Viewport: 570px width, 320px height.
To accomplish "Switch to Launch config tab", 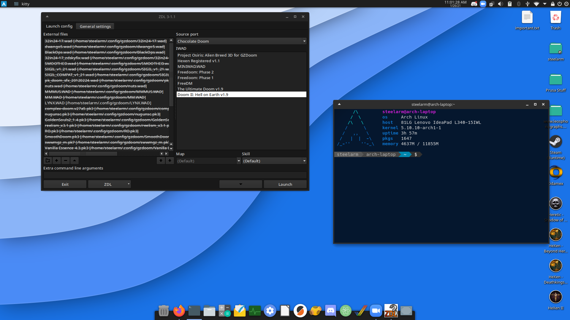I will tap(59, 26).
